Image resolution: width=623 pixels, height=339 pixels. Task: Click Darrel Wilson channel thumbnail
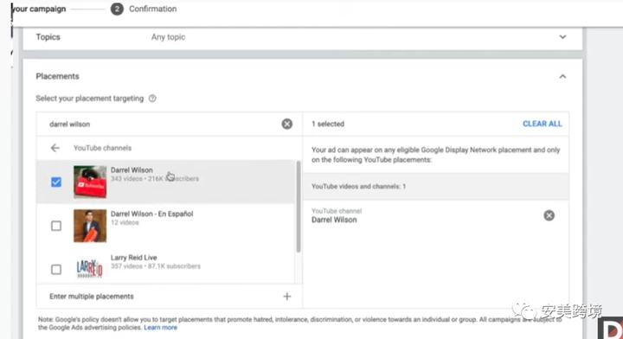90,182
